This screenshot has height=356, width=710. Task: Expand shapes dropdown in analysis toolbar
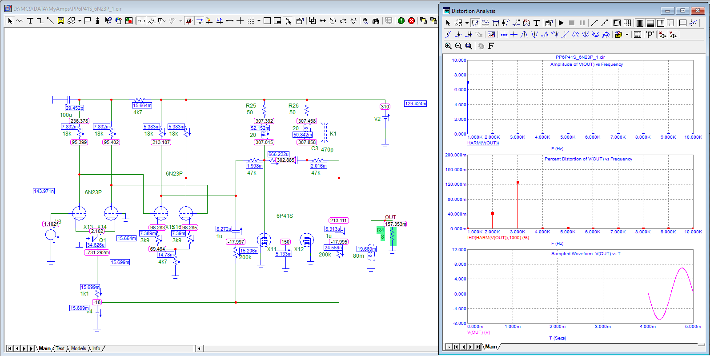click(467, 23)
